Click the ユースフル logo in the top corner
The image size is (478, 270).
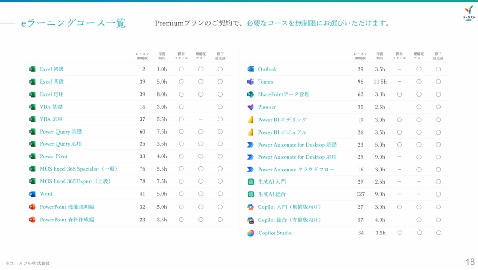click(x=468, y=13)
